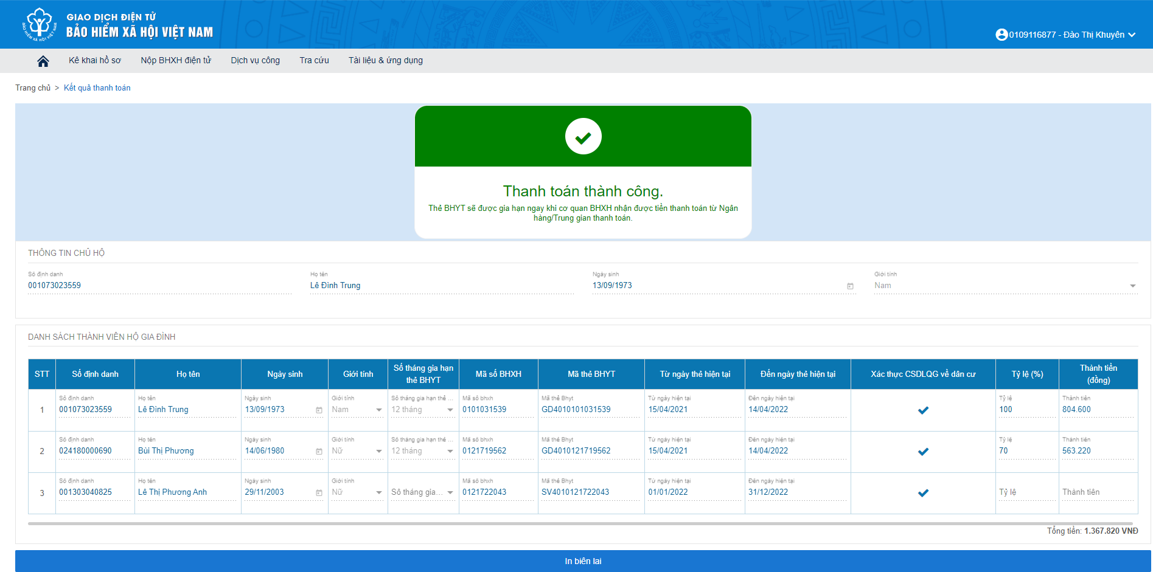The height and width of the screenshot is (572, 1153).
Task: Open date picker for Lê Thị Phương Anh row
Action: coord(319,493)
